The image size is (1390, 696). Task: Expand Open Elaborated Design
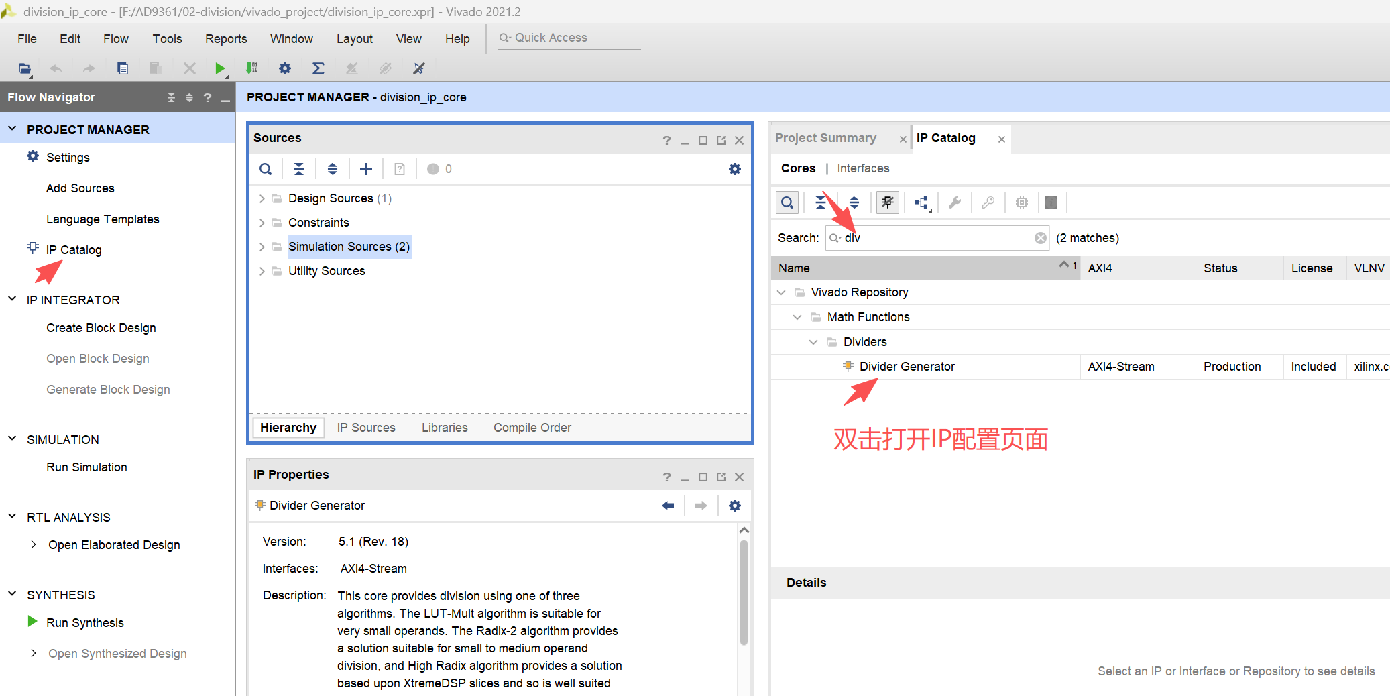coord(34,544)
